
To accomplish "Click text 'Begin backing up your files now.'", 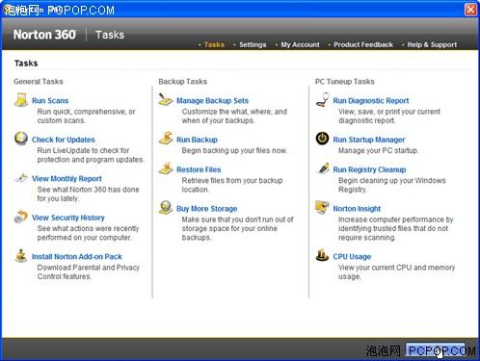I will (x=234, y=150).
